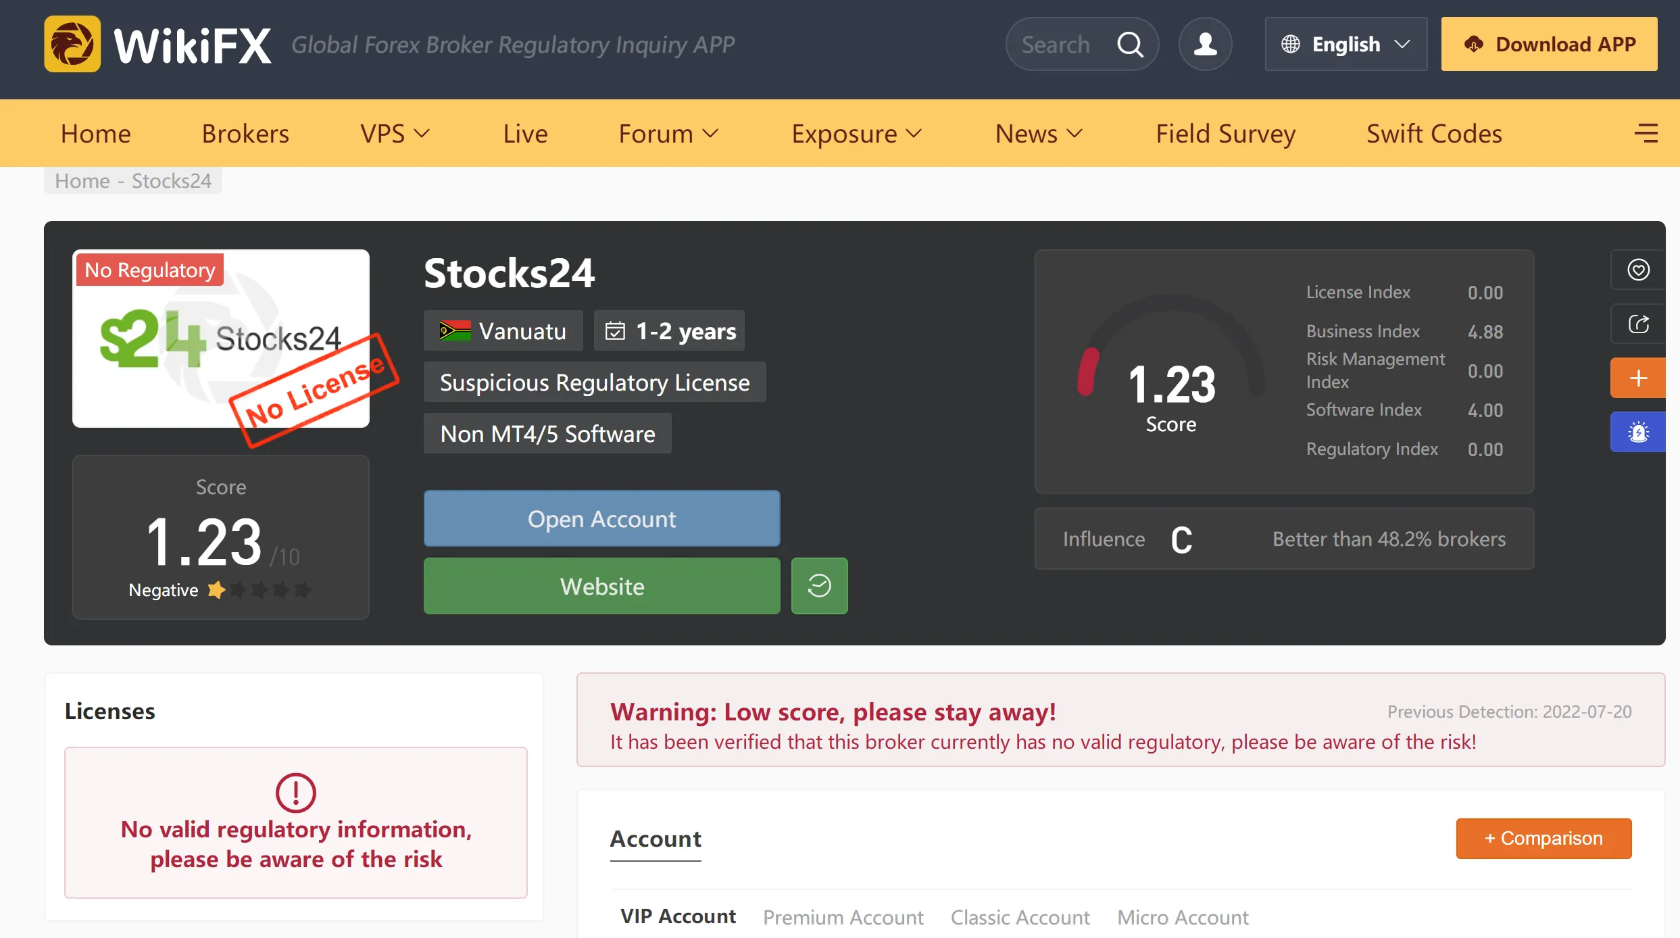Click the Licenses section heading
Image resolution: width=1680 pixels, height=938 pixels.
[110, 711]
